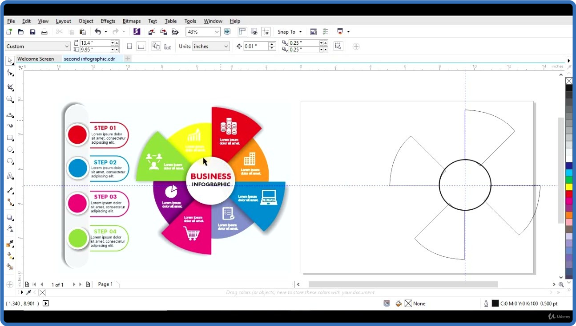
Task: Select the Rectangle tool
Action: pyautogui.click(x=10, y=138)
